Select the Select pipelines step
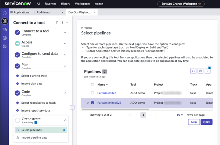Screen dimensions: 220x145 tap(40, 130)
